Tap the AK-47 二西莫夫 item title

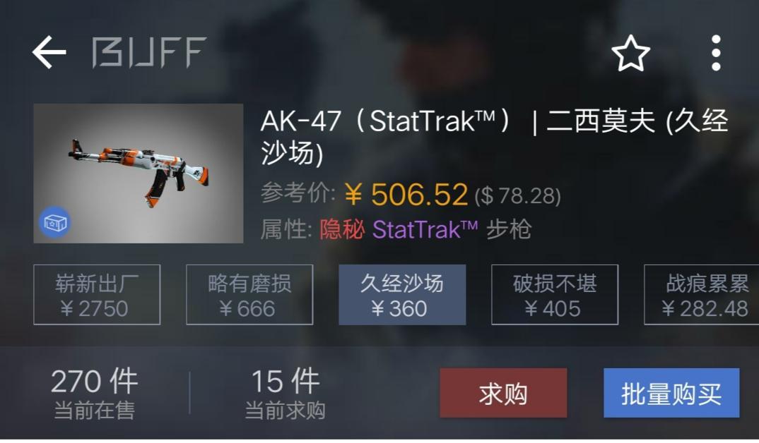(x=494, y=137)
